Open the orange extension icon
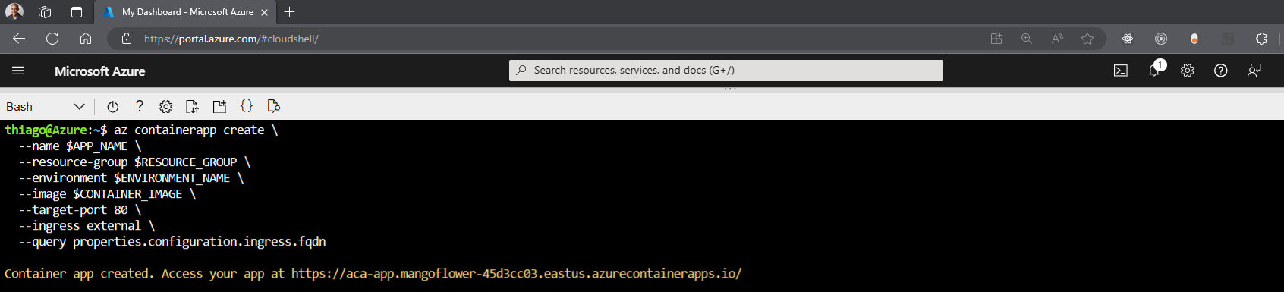Viewport: 1284px width, 292px height. click(1194, 39)
